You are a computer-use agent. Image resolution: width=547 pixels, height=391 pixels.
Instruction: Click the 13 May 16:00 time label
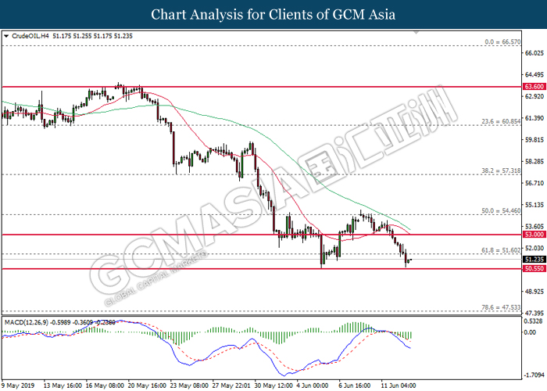pos(63,386)
